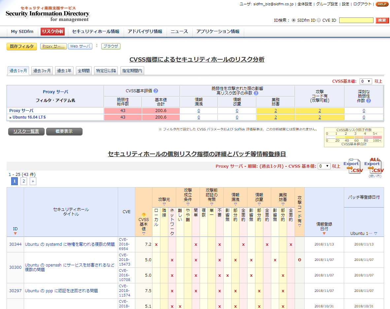Click the sort arrow under 攻撃前認証の有無

pyautogui.click(x=212, y=204)
